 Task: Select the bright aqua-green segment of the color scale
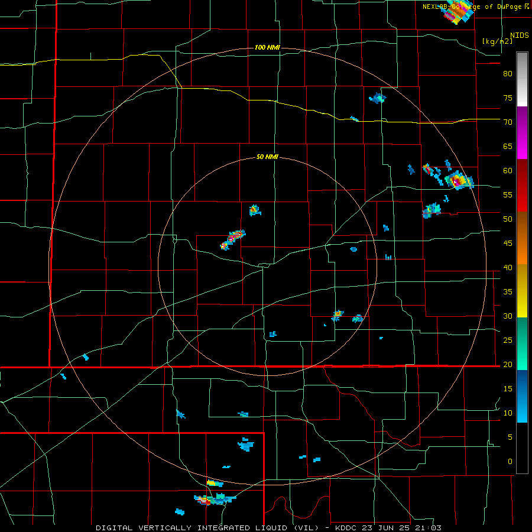tap(522, 356)
